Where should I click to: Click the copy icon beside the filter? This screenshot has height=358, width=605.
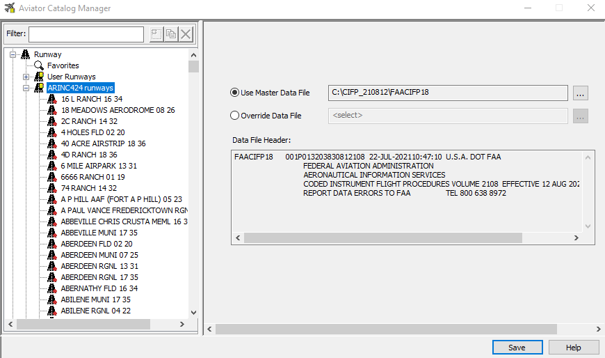(x=171, y=35)
